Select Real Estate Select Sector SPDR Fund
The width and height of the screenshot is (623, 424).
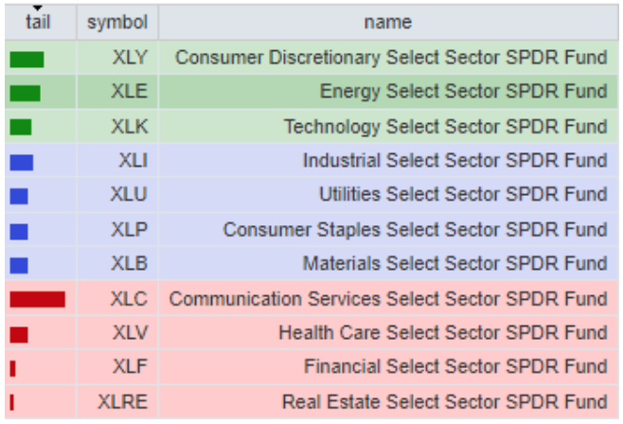[x=444, y=402]
